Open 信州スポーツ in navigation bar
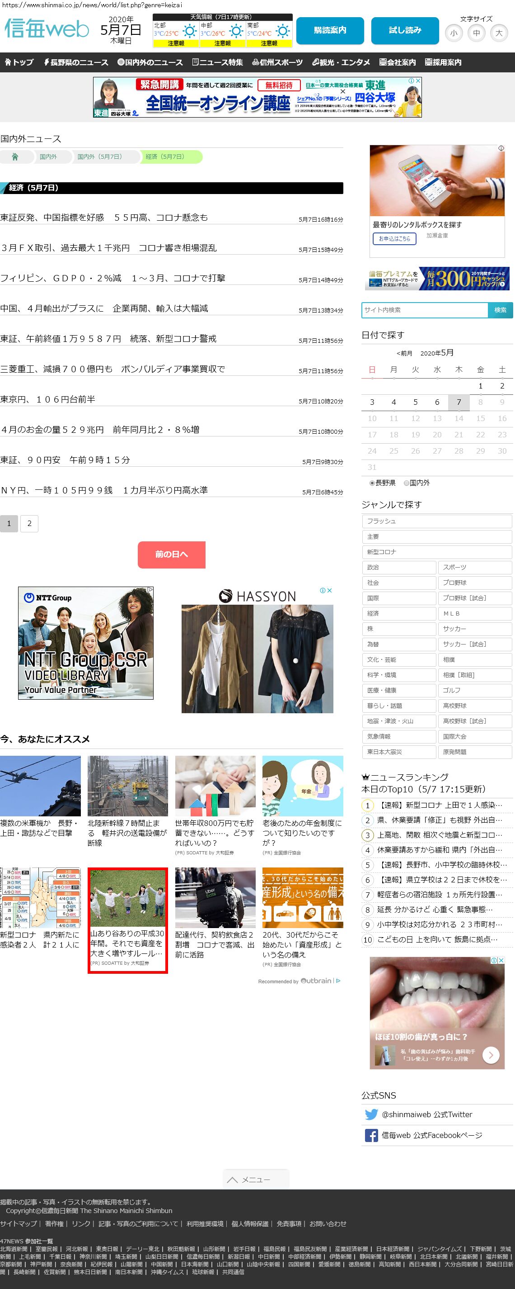Viewport: 515px width, 1289px height. point(277,62)
